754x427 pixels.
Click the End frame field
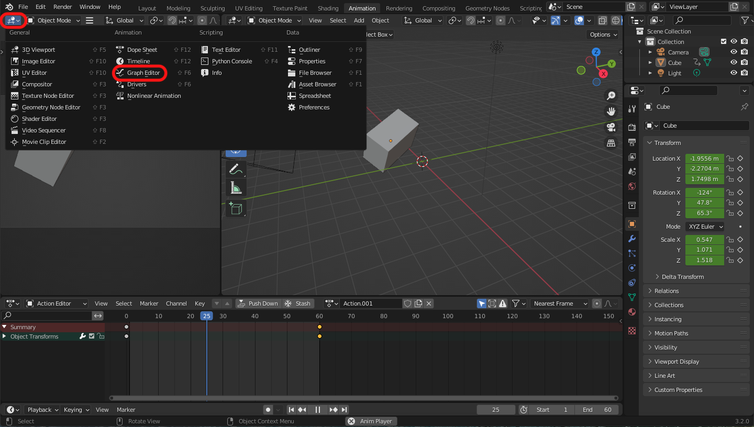[x=596, y=410]
